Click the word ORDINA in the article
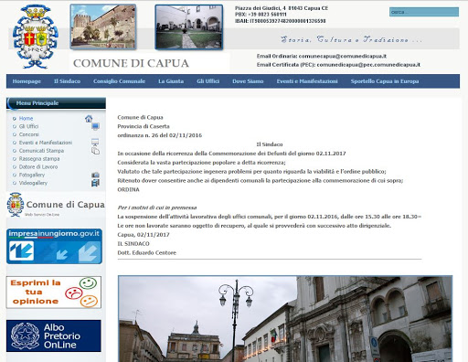Screen dimensions: 468x362 coord(129,189)
